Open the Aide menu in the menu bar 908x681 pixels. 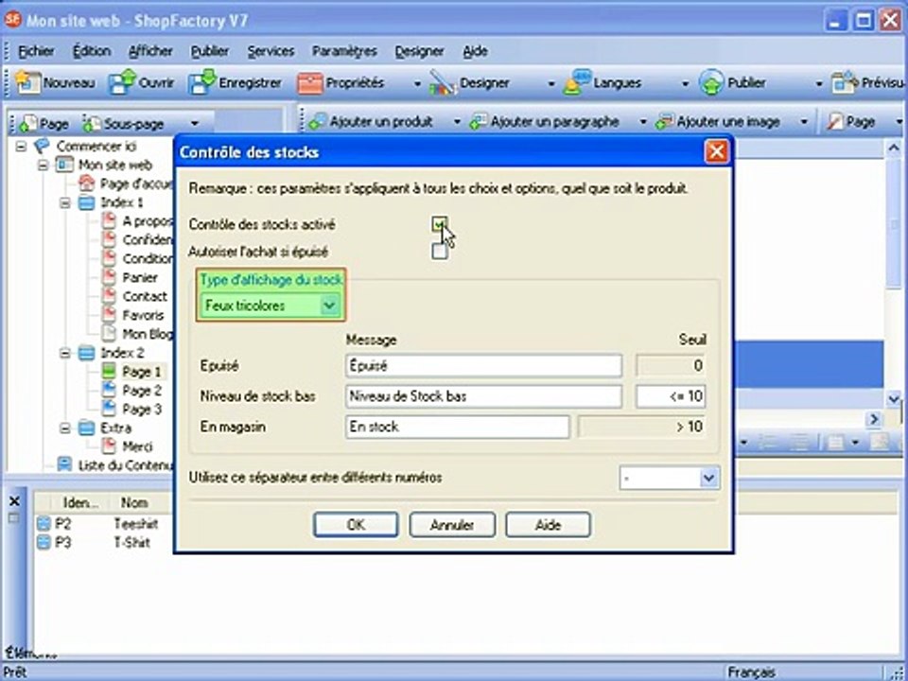point(475,51)
